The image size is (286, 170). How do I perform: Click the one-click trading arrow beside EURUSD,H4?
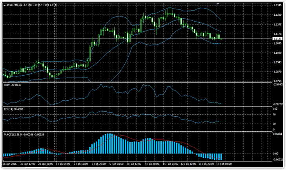5,5
